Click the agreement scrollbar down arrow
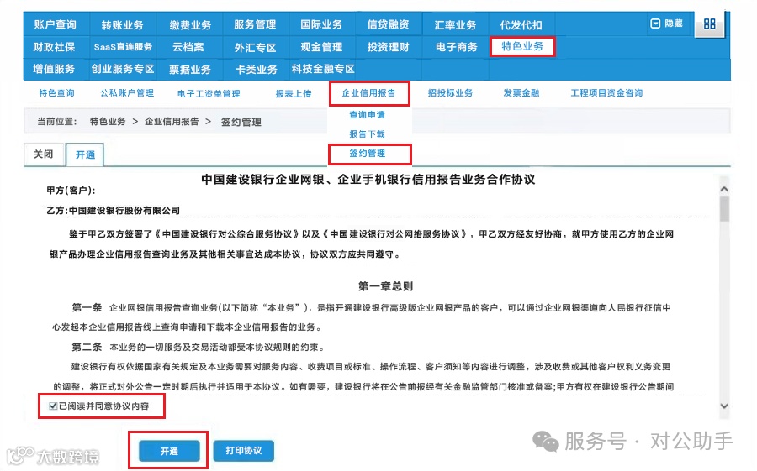Image resolution: width=757 pixels, height=471 pixels. 723,406
